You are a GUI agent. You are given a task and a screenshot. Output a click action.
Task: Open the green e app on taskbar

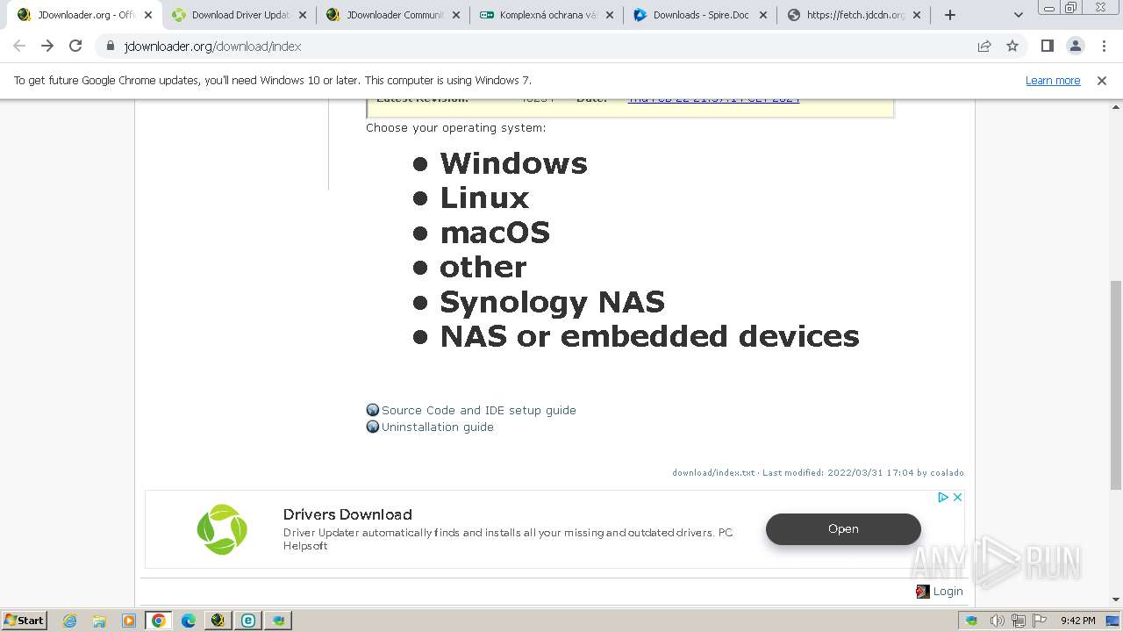click(248, 621)
